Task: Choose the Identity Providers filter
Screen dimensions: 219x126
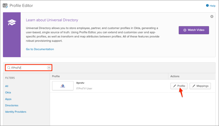Action: tap(16, 112)
